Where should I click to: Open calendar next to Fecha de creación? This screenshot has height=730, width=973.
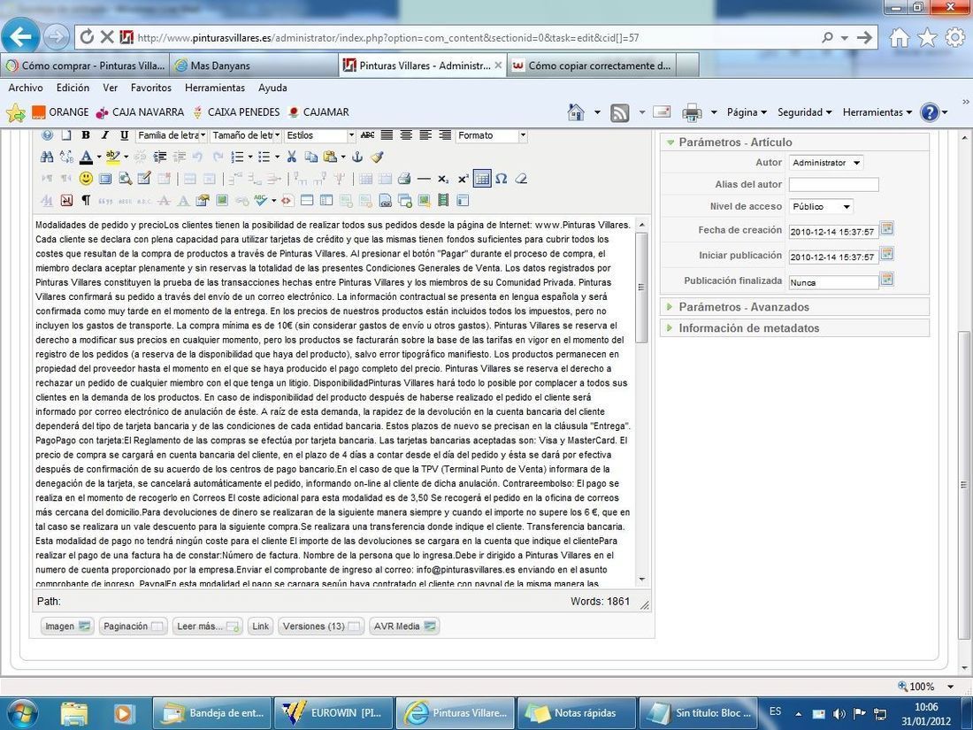[x=887, y=228]
